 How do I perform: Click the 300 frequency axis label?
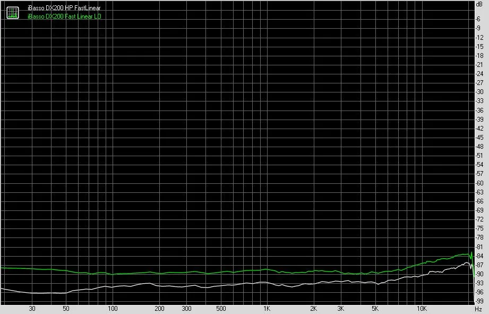coord(186,309)
